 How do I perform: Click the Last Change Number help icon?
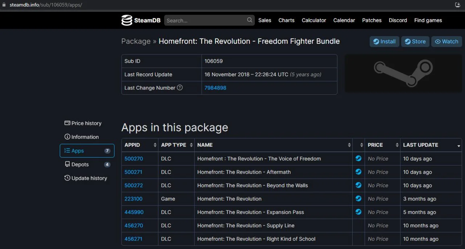(180, 87)
